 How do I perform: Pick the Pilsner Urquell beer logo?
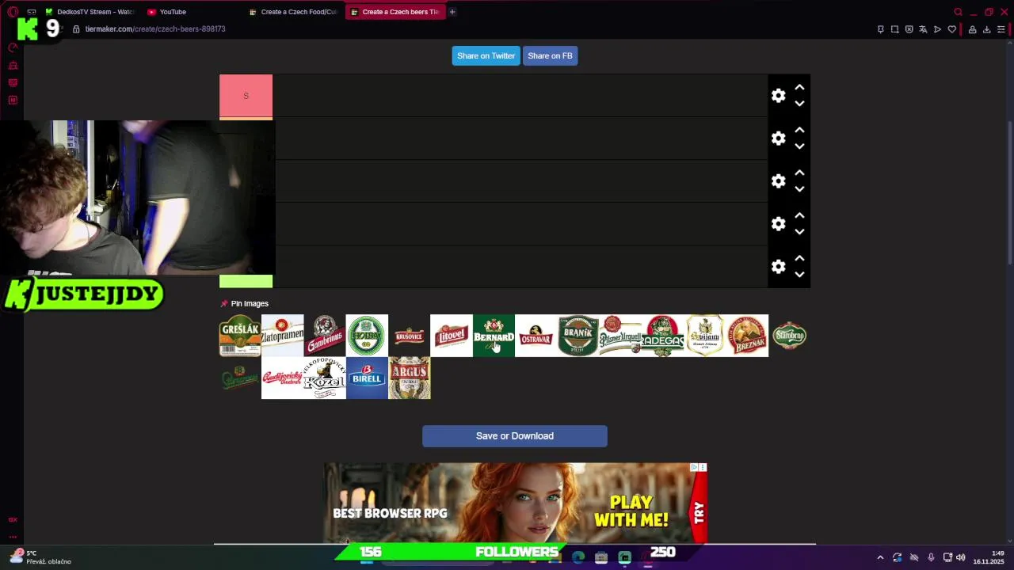point(620,336)
